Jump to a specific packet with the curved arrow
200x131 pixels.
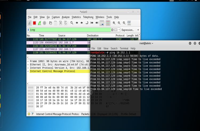(x=87, y=23)
